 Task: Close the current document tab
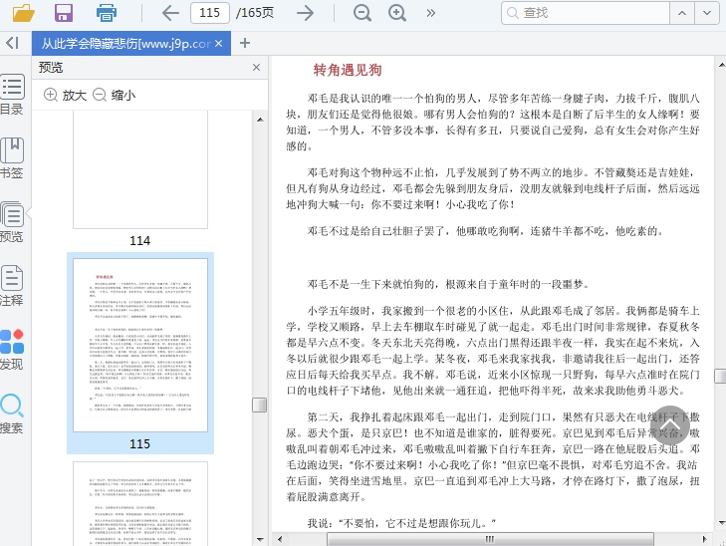[x=220, y=44]
